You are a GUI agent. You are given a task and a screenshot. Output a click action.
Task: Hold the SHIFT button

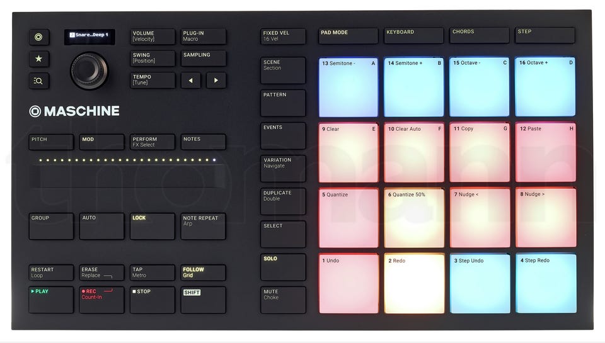[204, 300]
